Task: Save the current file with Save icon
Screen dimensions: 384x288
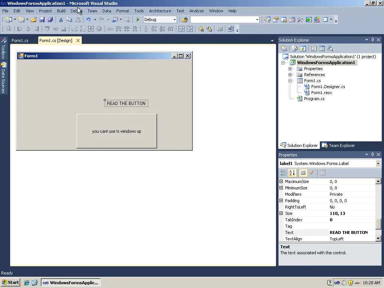Action: [x=42, y=19]
